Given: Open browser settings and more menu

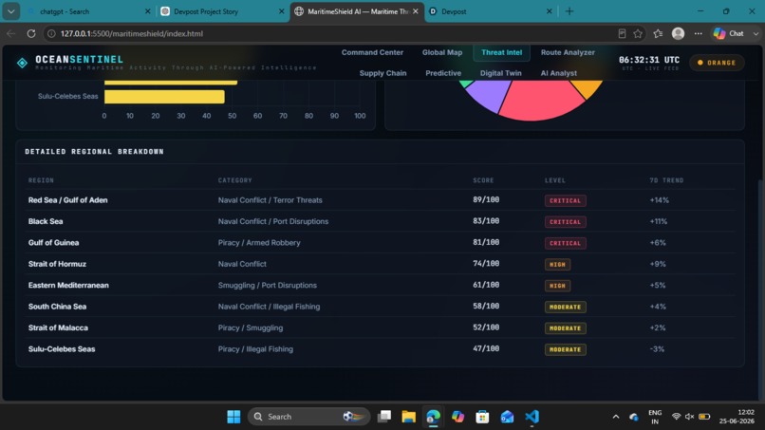Looking at the screenshot, I should click(x=699, y=33).
